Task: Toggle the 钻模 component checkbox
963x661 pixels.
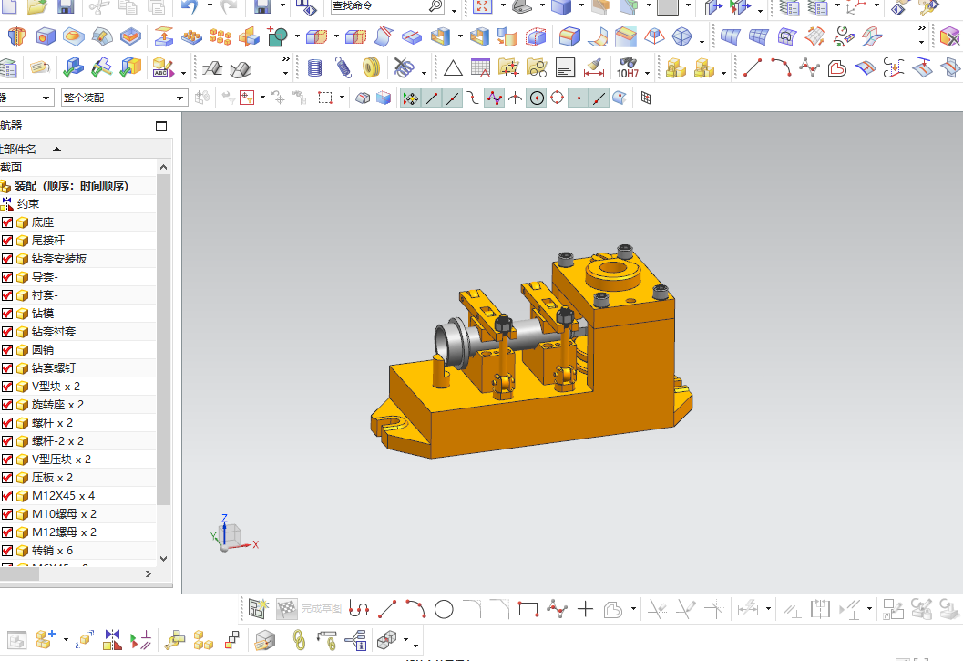Action: click(x=7, y=314)
